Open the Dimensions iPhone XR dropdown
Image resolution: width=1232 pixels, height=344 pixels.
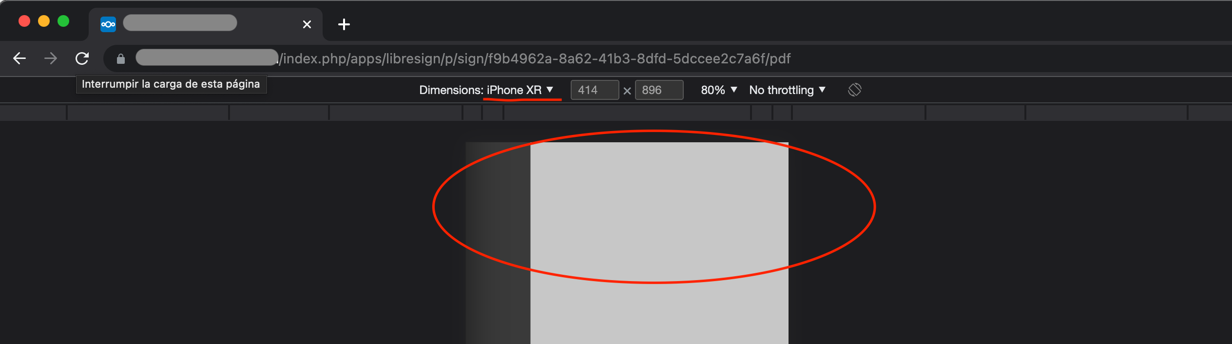tap(520, 90)
